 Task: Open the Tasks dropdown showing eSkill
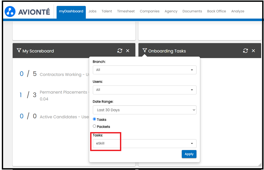(x=145, y=144)
